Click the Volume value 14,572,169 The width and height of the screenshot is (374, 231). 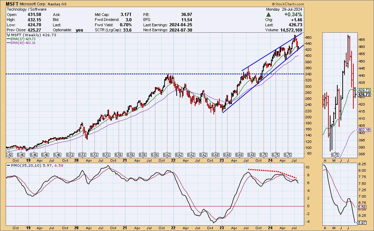(x=291, y=30)
